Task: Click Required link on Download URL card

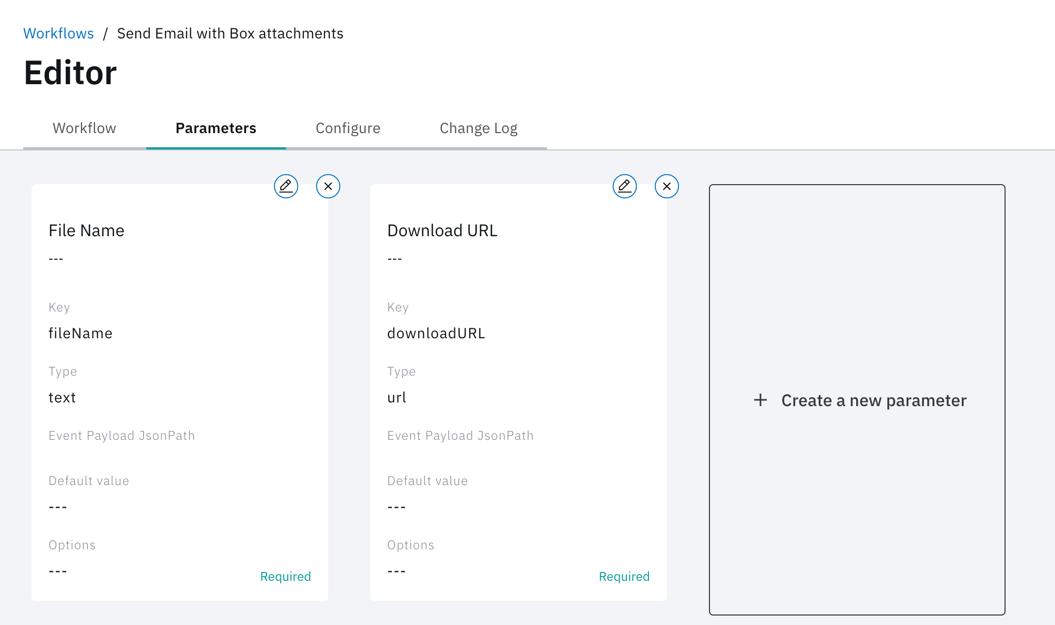Action: click(x=623, y=576)
